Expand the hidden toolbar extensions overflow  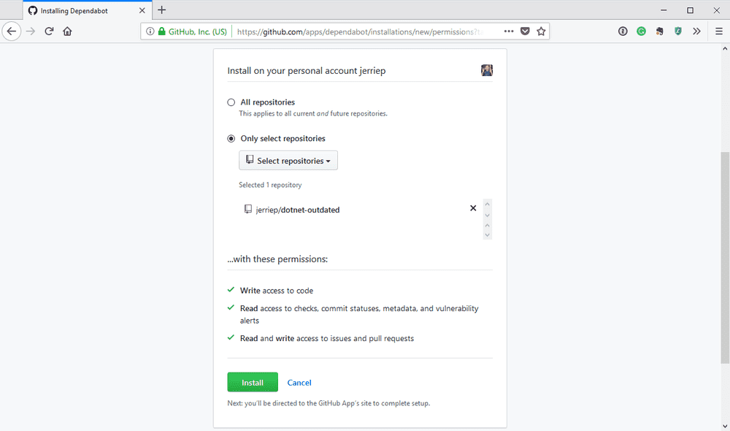pyautogui.click(x=696, y=31)
